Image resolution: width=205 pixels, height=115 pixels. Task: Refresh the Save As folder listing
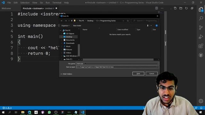coord(128,21)
